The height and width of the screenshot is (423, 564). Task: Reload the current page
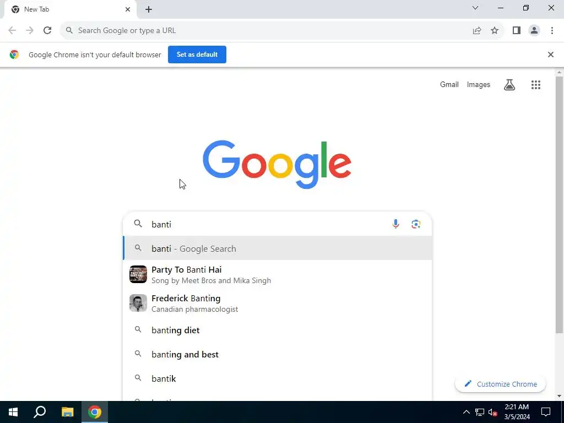(x=47, y=31)
